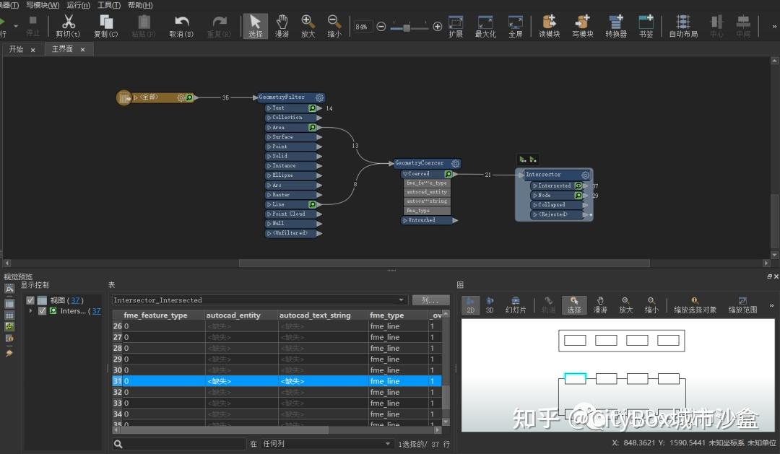
Task: Activate the 漫游 pan tool in the main toolbar
Action: tap(282, 26)
